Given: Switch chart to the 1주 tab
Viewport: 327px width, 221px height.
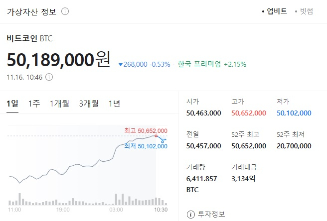Looking at the screenshot, I should (x=34, y=104).
